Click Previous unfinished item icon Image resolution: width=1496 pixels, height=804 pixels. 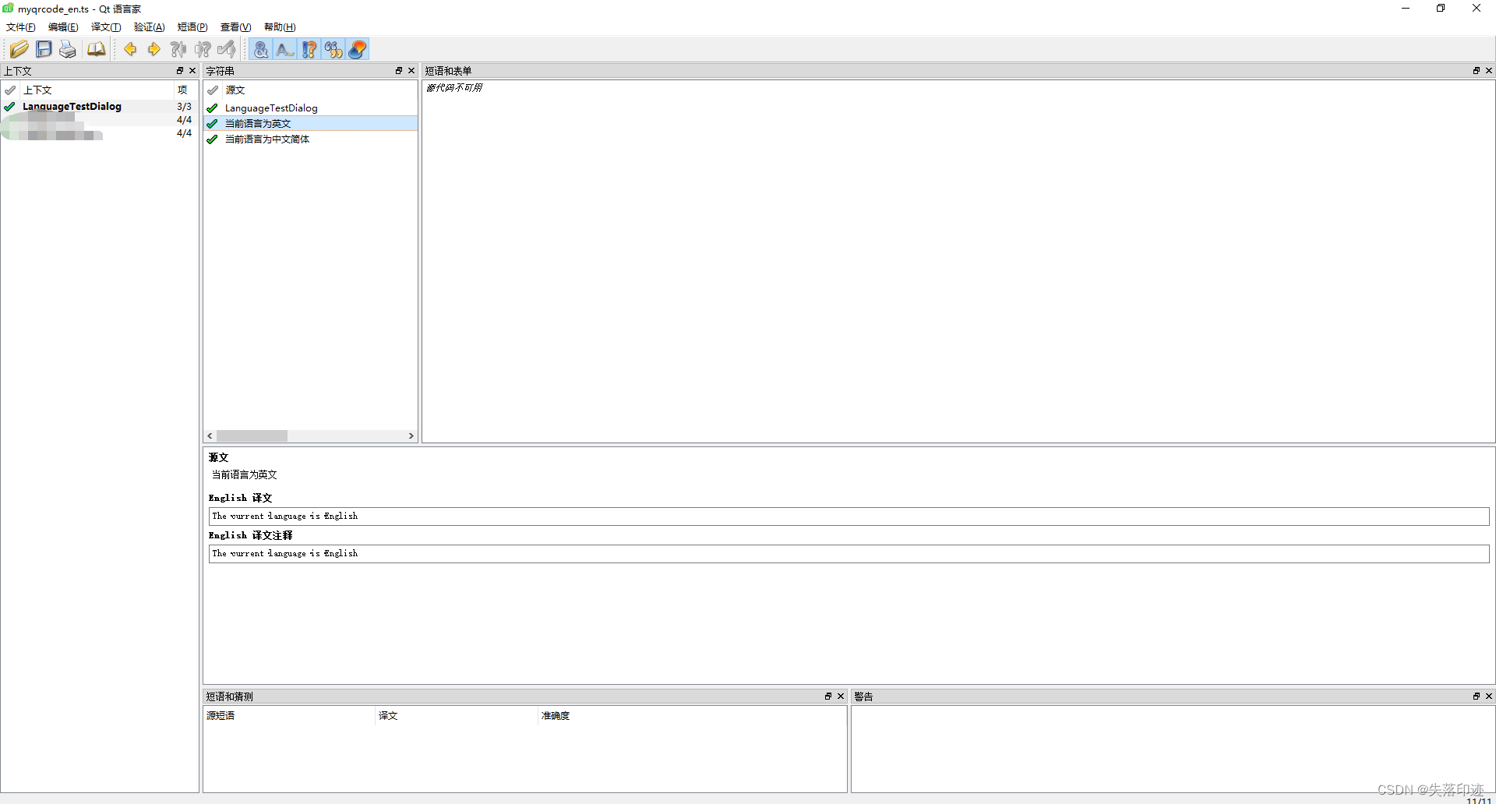click(178, 50)
